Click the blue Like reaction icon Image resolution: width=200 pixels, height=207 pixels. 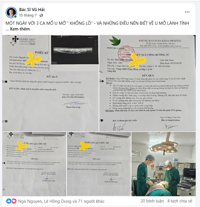[x=9, y=201]
